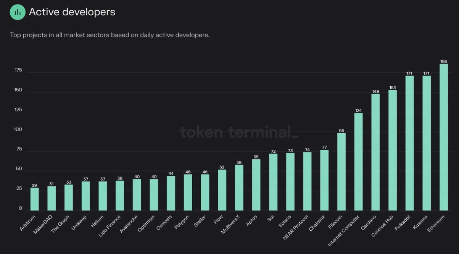This screenshot has height=254, width=459.
Task: Select the Ethereum bar with 186
Action: pos(444,137)
